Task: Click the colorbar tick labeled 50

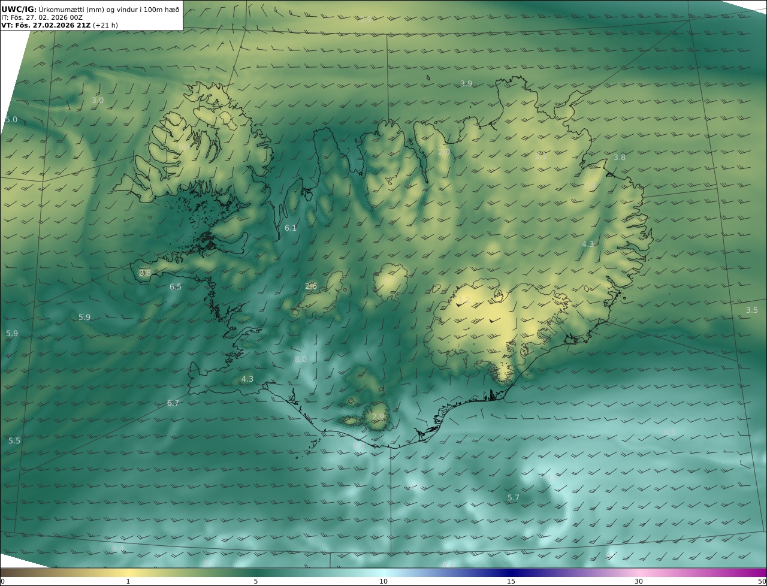Action: (762, 581)
